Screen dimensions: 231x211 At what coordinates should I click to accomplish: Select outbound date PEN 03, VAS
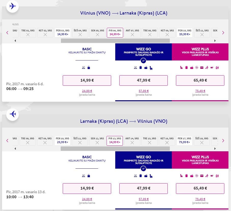click(63, 33)
